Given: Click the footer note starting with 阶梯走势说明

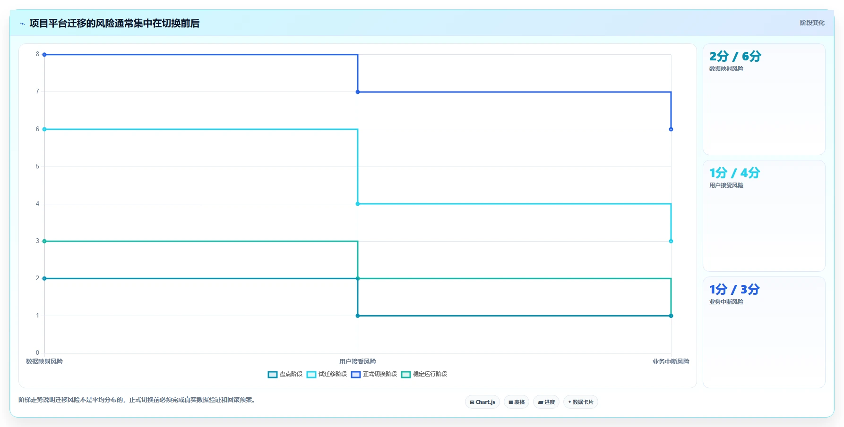Looking at the screenshot, I should (x=138, y=400).
